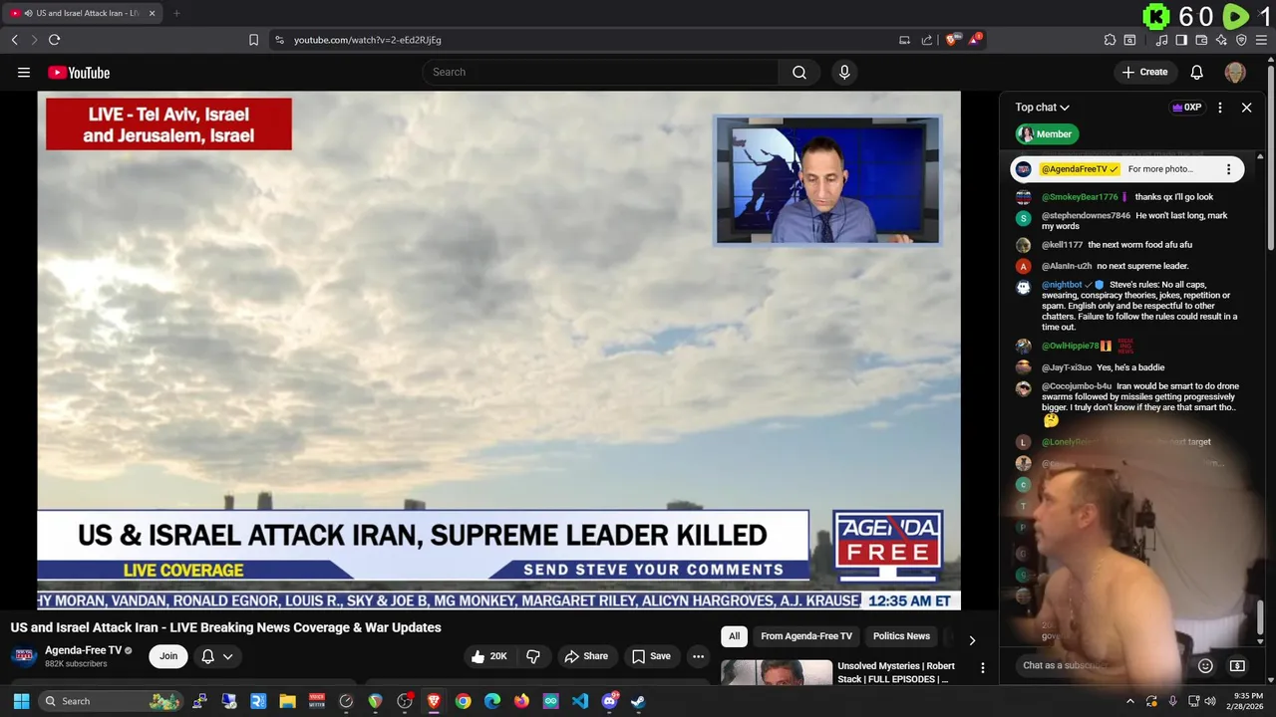Click the Share button
1276x717 pixels.
586,656
